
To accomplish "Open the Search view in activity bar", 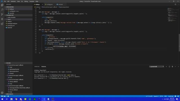I will (2, 10).
